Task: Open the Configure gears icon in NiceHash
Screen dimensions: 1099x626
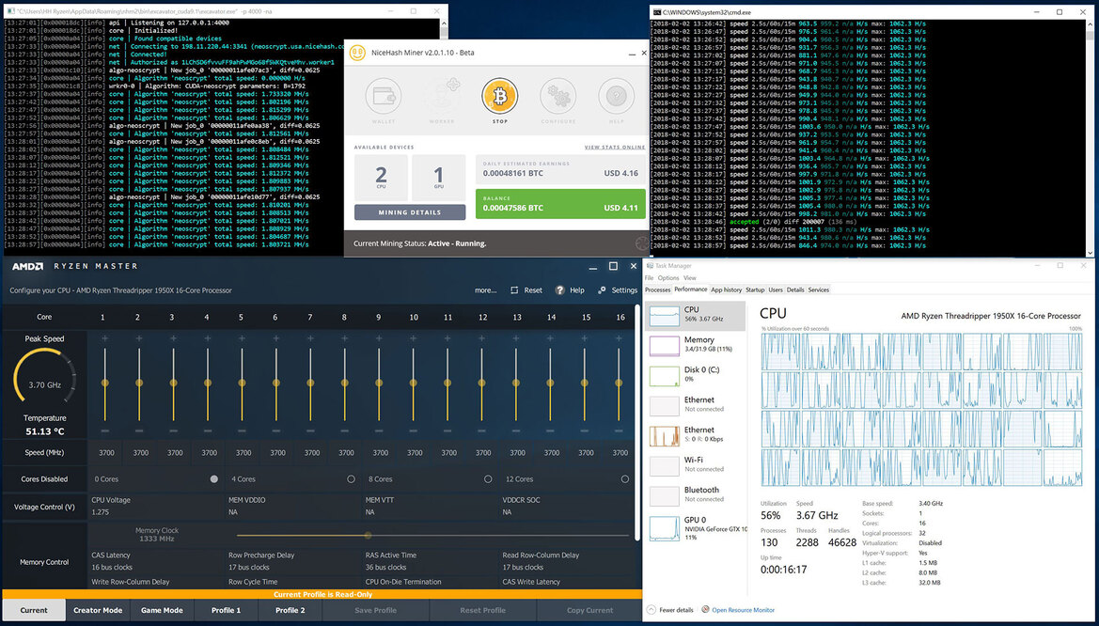Action: [x=557, y=96]
